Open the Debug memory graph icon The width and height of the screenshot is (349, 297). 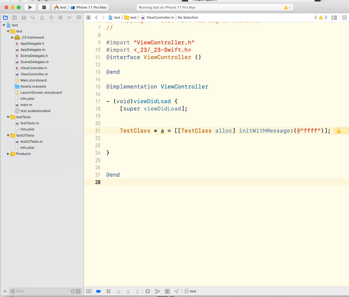(x=157, y=291)
